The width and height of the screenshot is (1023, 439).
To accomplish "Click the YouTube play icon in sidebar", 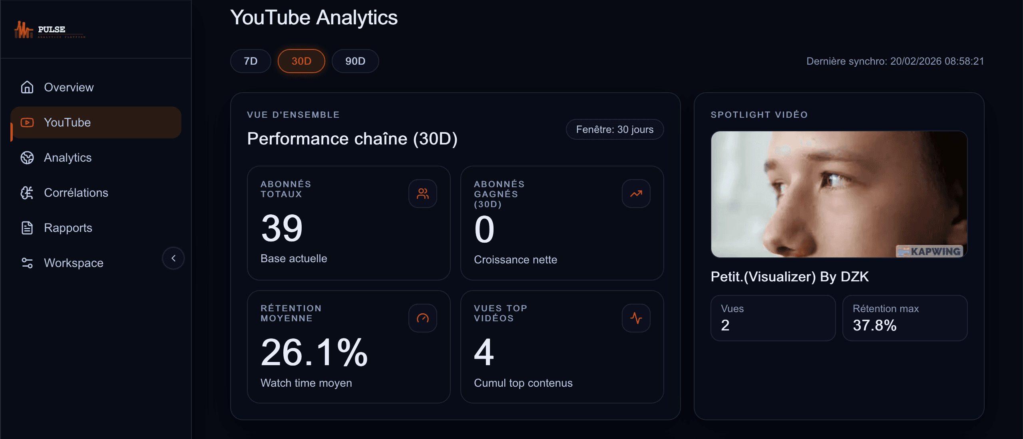I will click(27, 123).
